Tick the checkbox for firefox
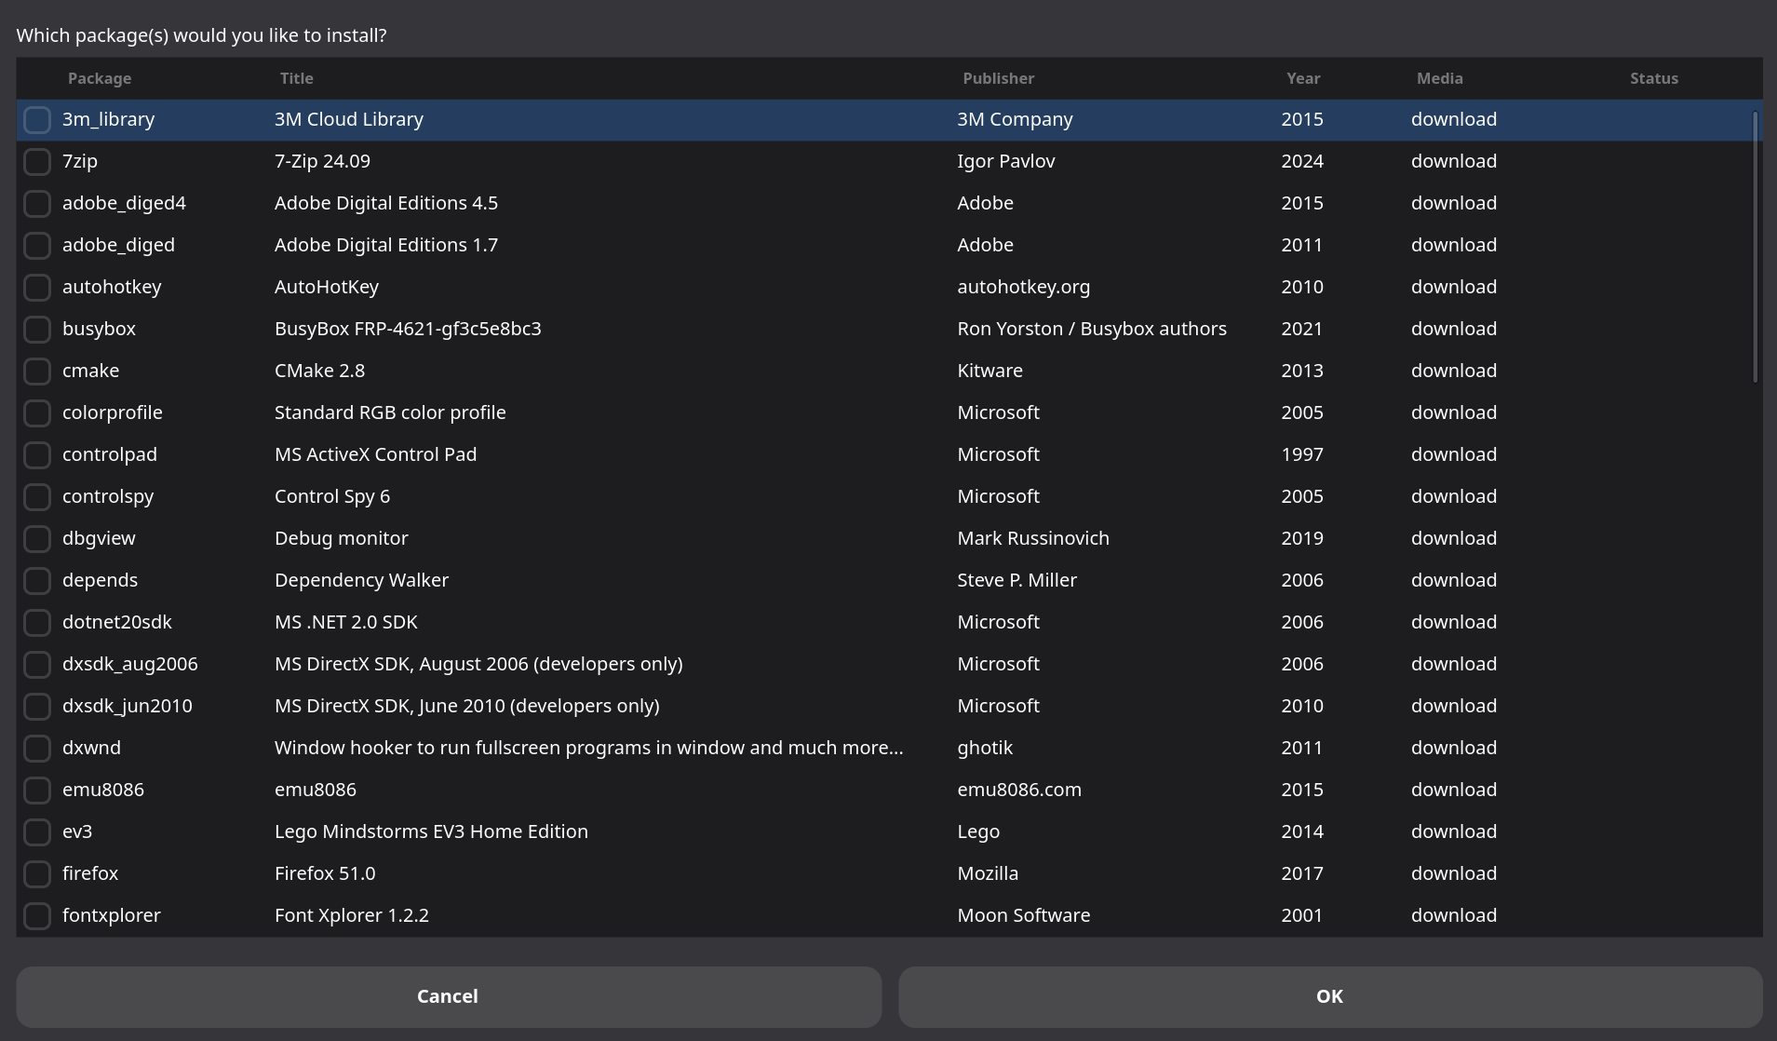Viewport: 1777px width, 1041px height. click(37, 874)
